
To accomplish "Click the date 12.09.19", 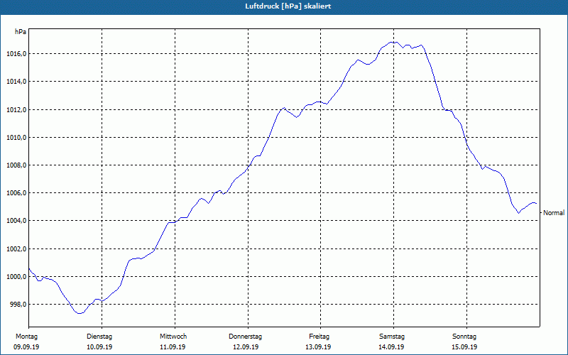I will (246, 347).
